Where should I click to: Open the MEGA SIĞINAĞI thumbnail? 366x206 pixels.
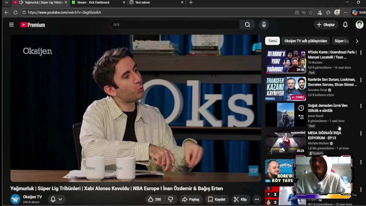tap(285, 142)
